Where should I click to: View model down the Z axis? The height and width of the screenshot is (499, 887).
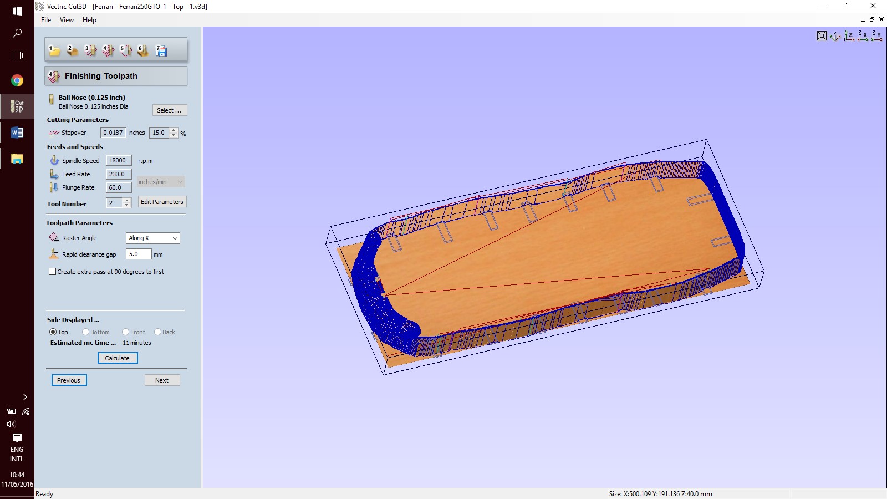coord(849,36)
